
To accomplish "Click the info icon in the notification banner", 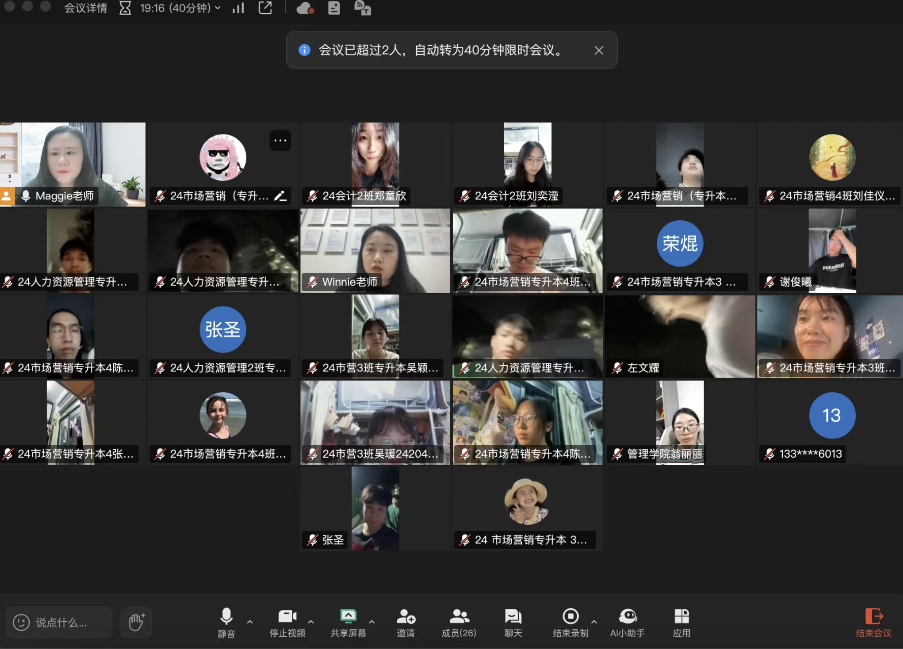I will point(305,50).
